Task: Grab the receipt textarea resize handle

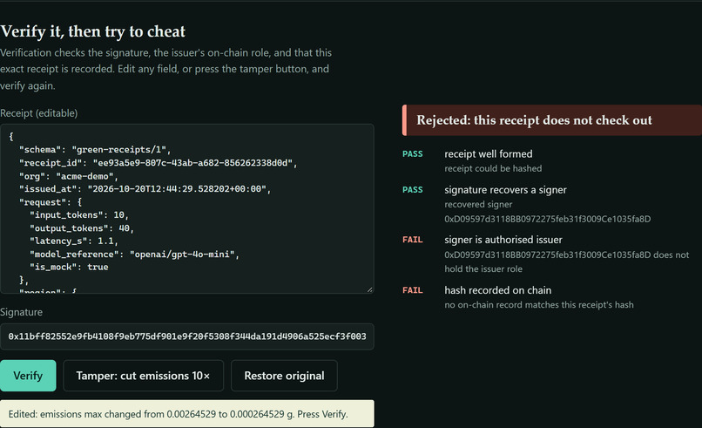Action: click(x=370, y=289)
